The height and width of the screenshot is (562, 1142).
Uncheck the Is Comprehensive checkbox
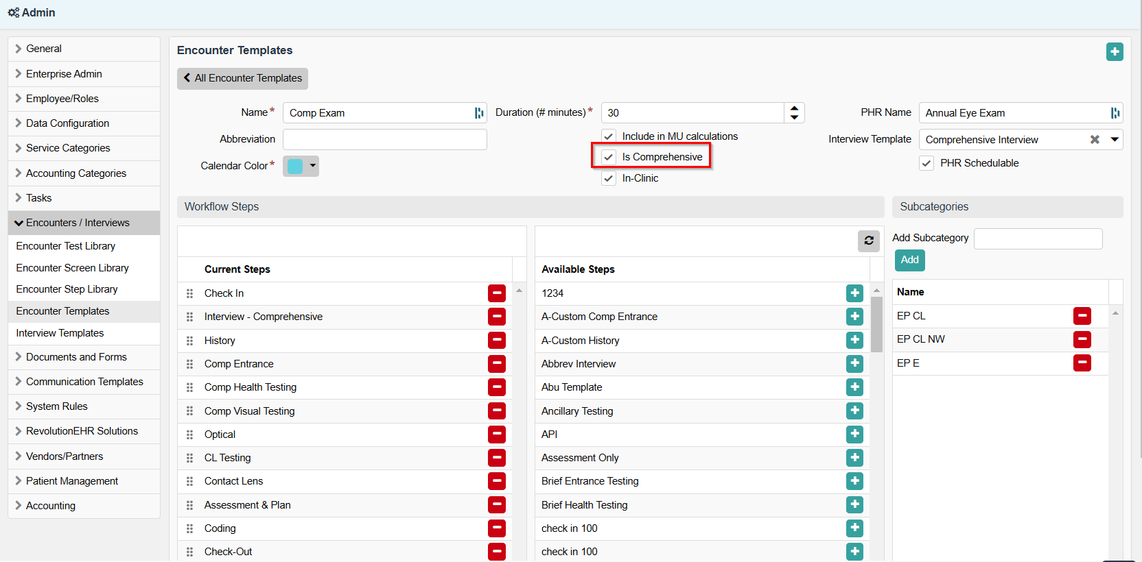(609, 157)
